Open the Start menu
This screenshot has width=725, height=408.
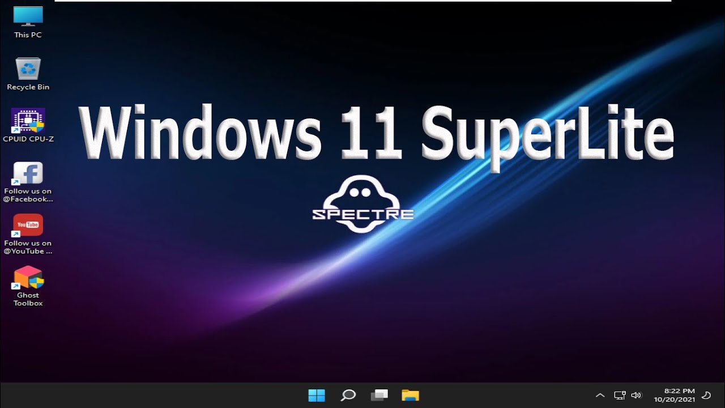[317, 395]
